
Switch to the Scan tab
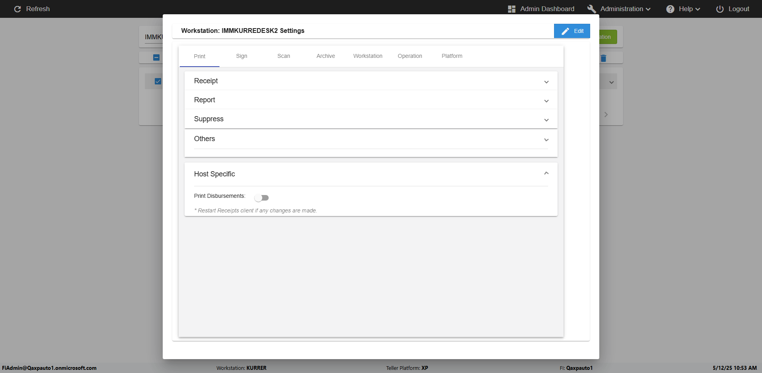coord(284,56)
